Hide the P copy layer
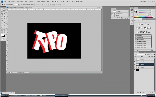156x97 pixels. [x=135, y=62]
